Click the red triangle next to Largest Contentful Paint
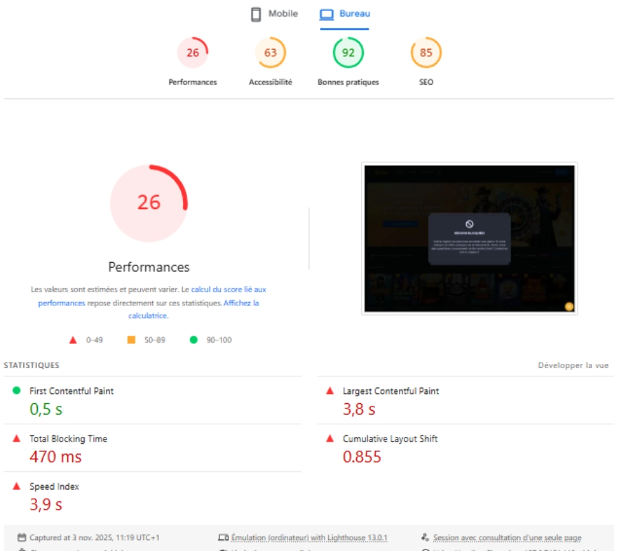The image size is (619, 551). (x=331, y=389)
